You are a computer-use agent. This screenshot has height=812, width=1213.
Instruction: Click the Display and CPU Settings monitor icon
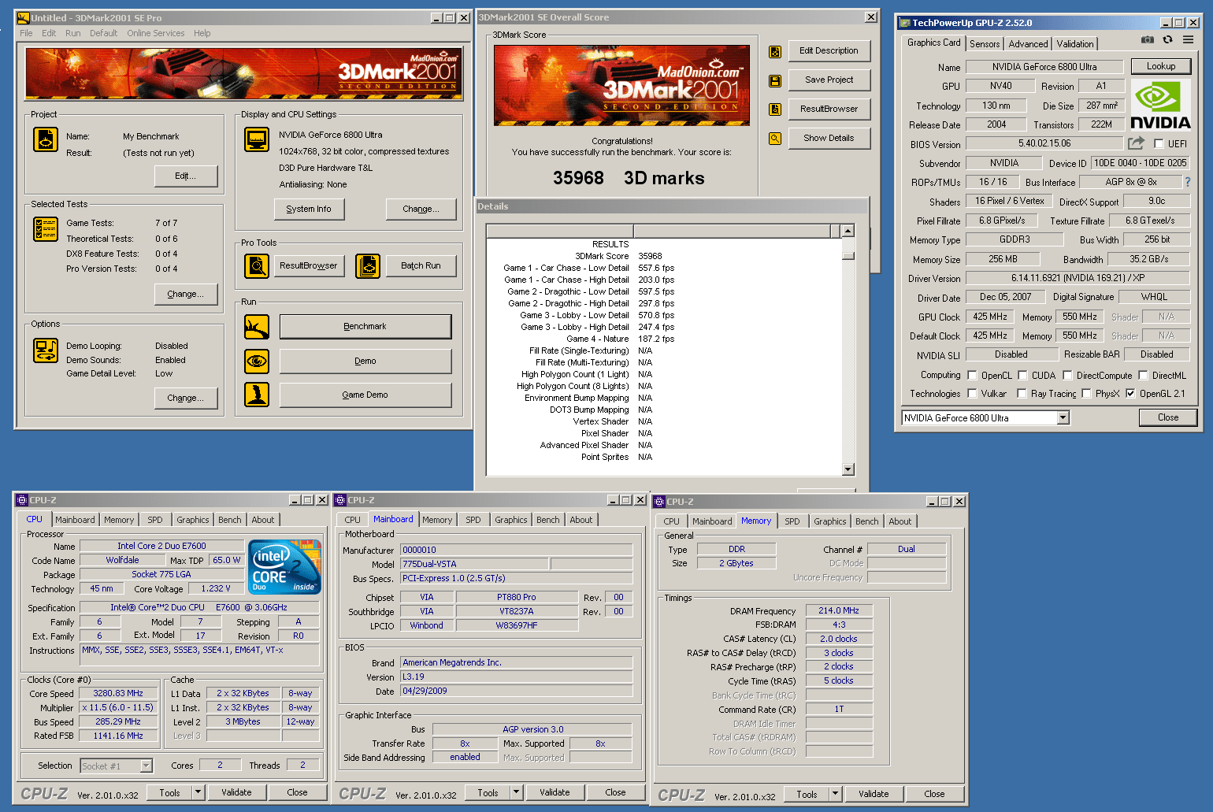(x=257, y=139)
